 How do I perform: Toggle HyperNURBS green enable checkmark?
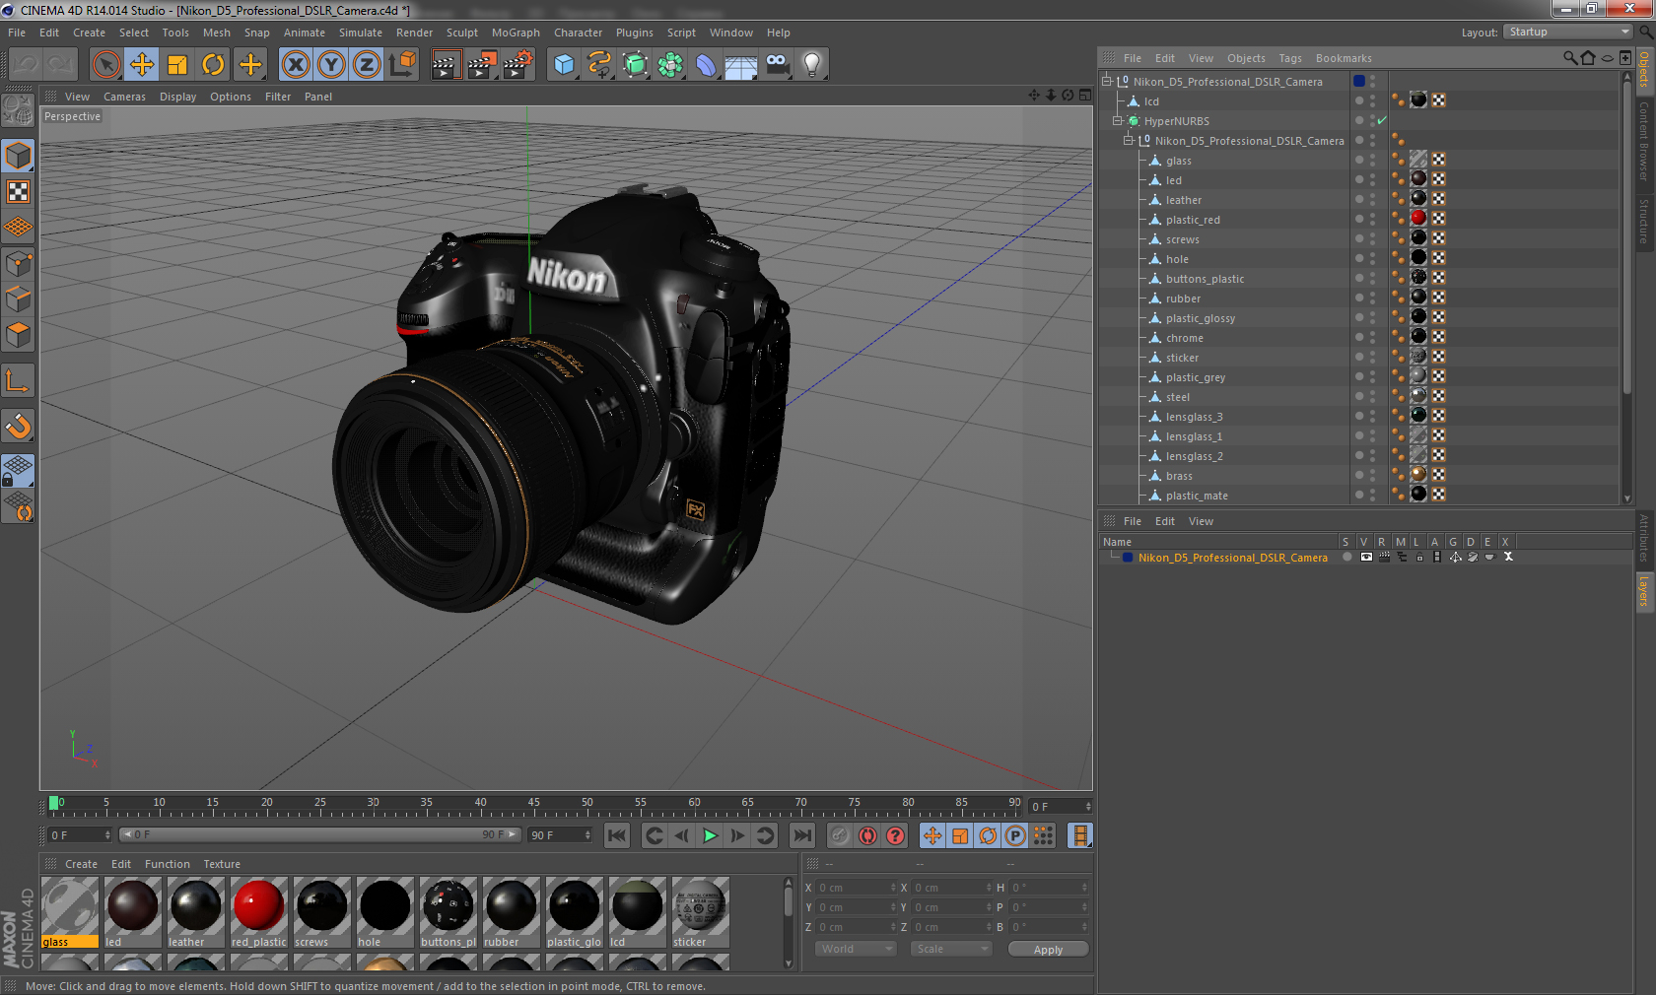pyautogui.click(x=1381, y=121)
